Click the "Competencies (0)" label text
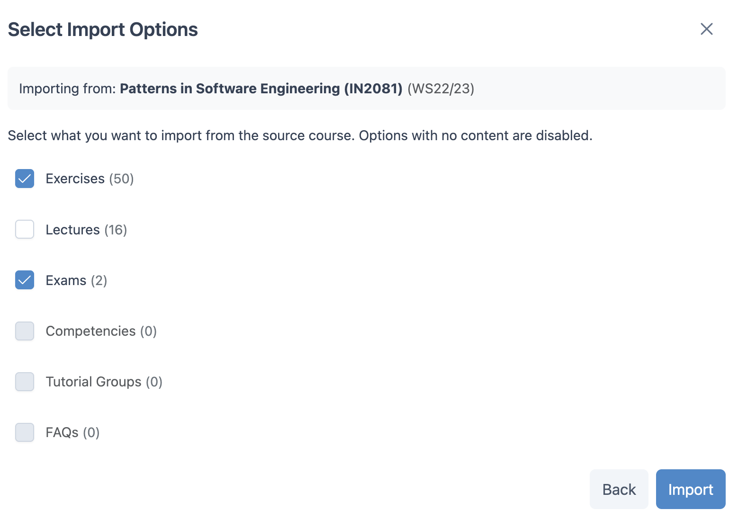The image size is (738, 519). click(101, 331)
